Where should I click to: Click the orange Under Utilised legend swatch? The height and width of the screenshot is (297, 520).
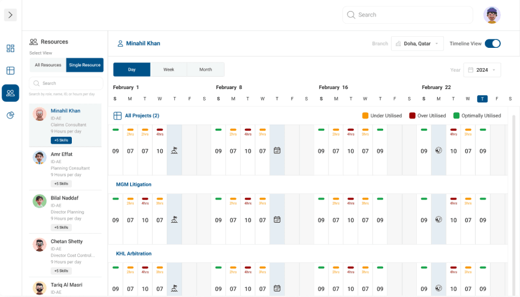365,115
